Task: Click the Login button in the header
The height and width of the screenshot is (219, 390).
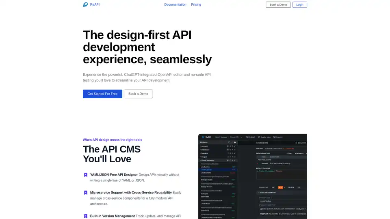Action: [299, 5]
